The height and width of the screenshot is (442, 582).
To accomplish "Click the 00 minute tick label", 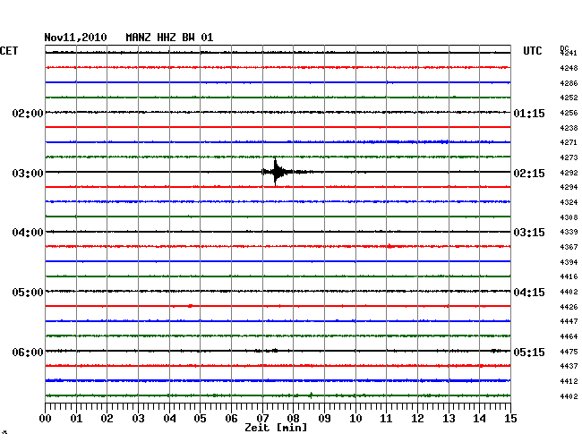I will [x=46, y=419].
